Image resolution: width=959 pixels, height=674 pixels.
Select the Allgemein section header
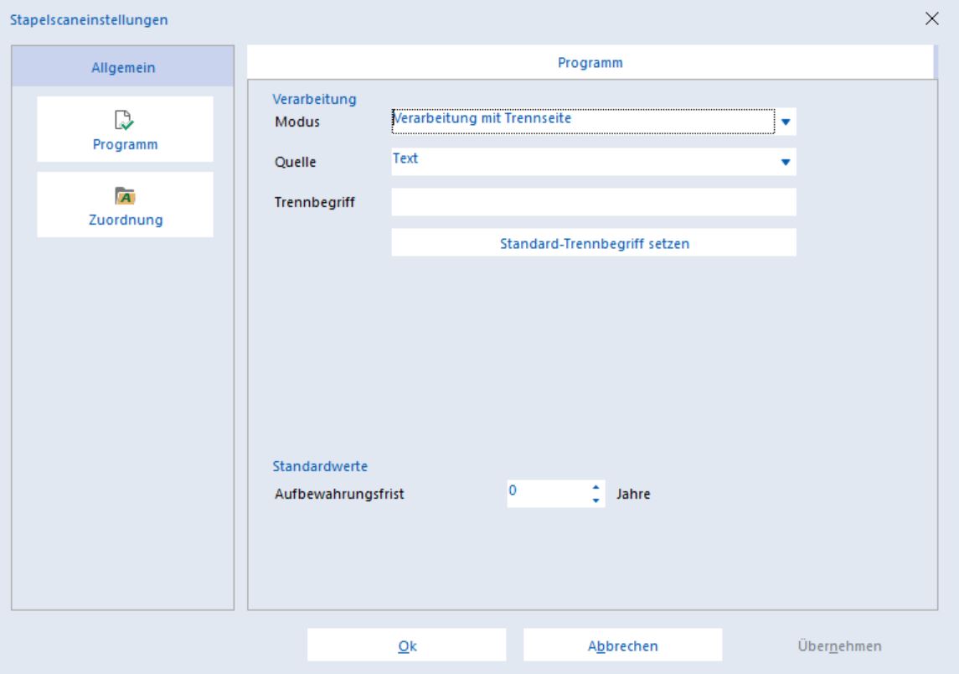123,67
